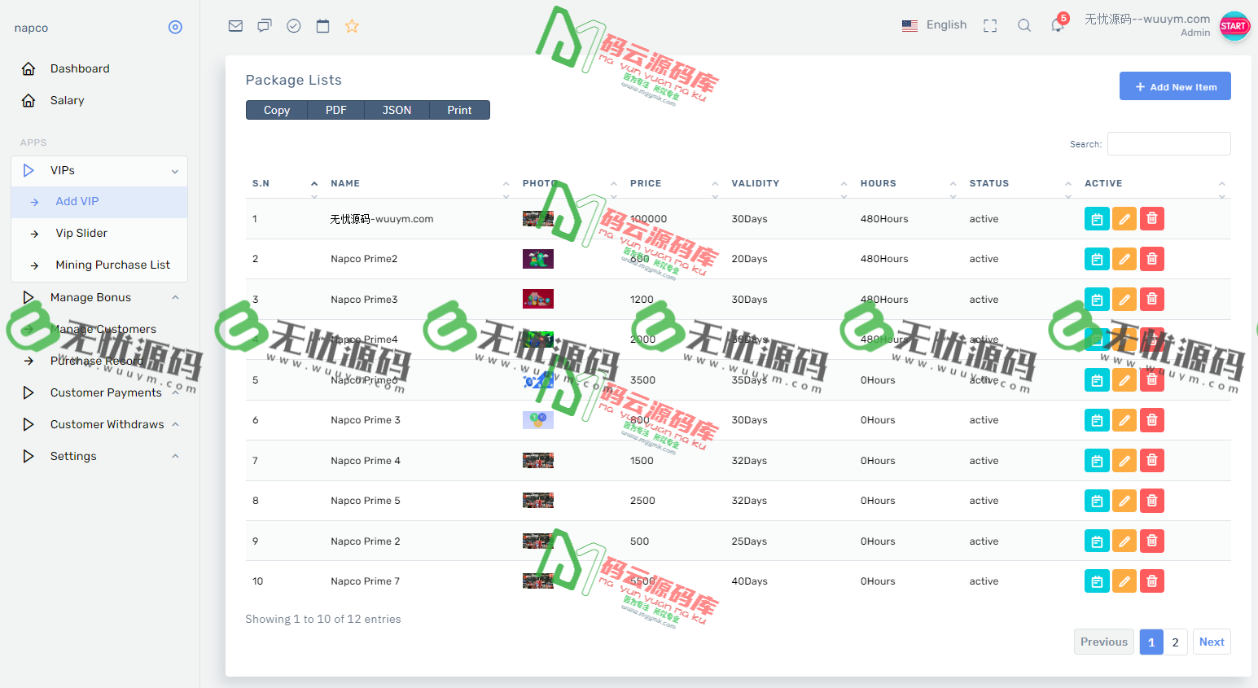This screenshot has width=1258, height=688.
Task: Click the star favorites icon in toolbar
Action: tap(352, 25)
